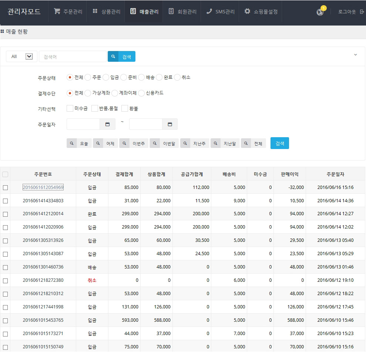The width and height of the screenshot is (366, 355).
Task: Click the blue 검색 button under date filters
Action: pyautogui.click(x=280, y=143)
